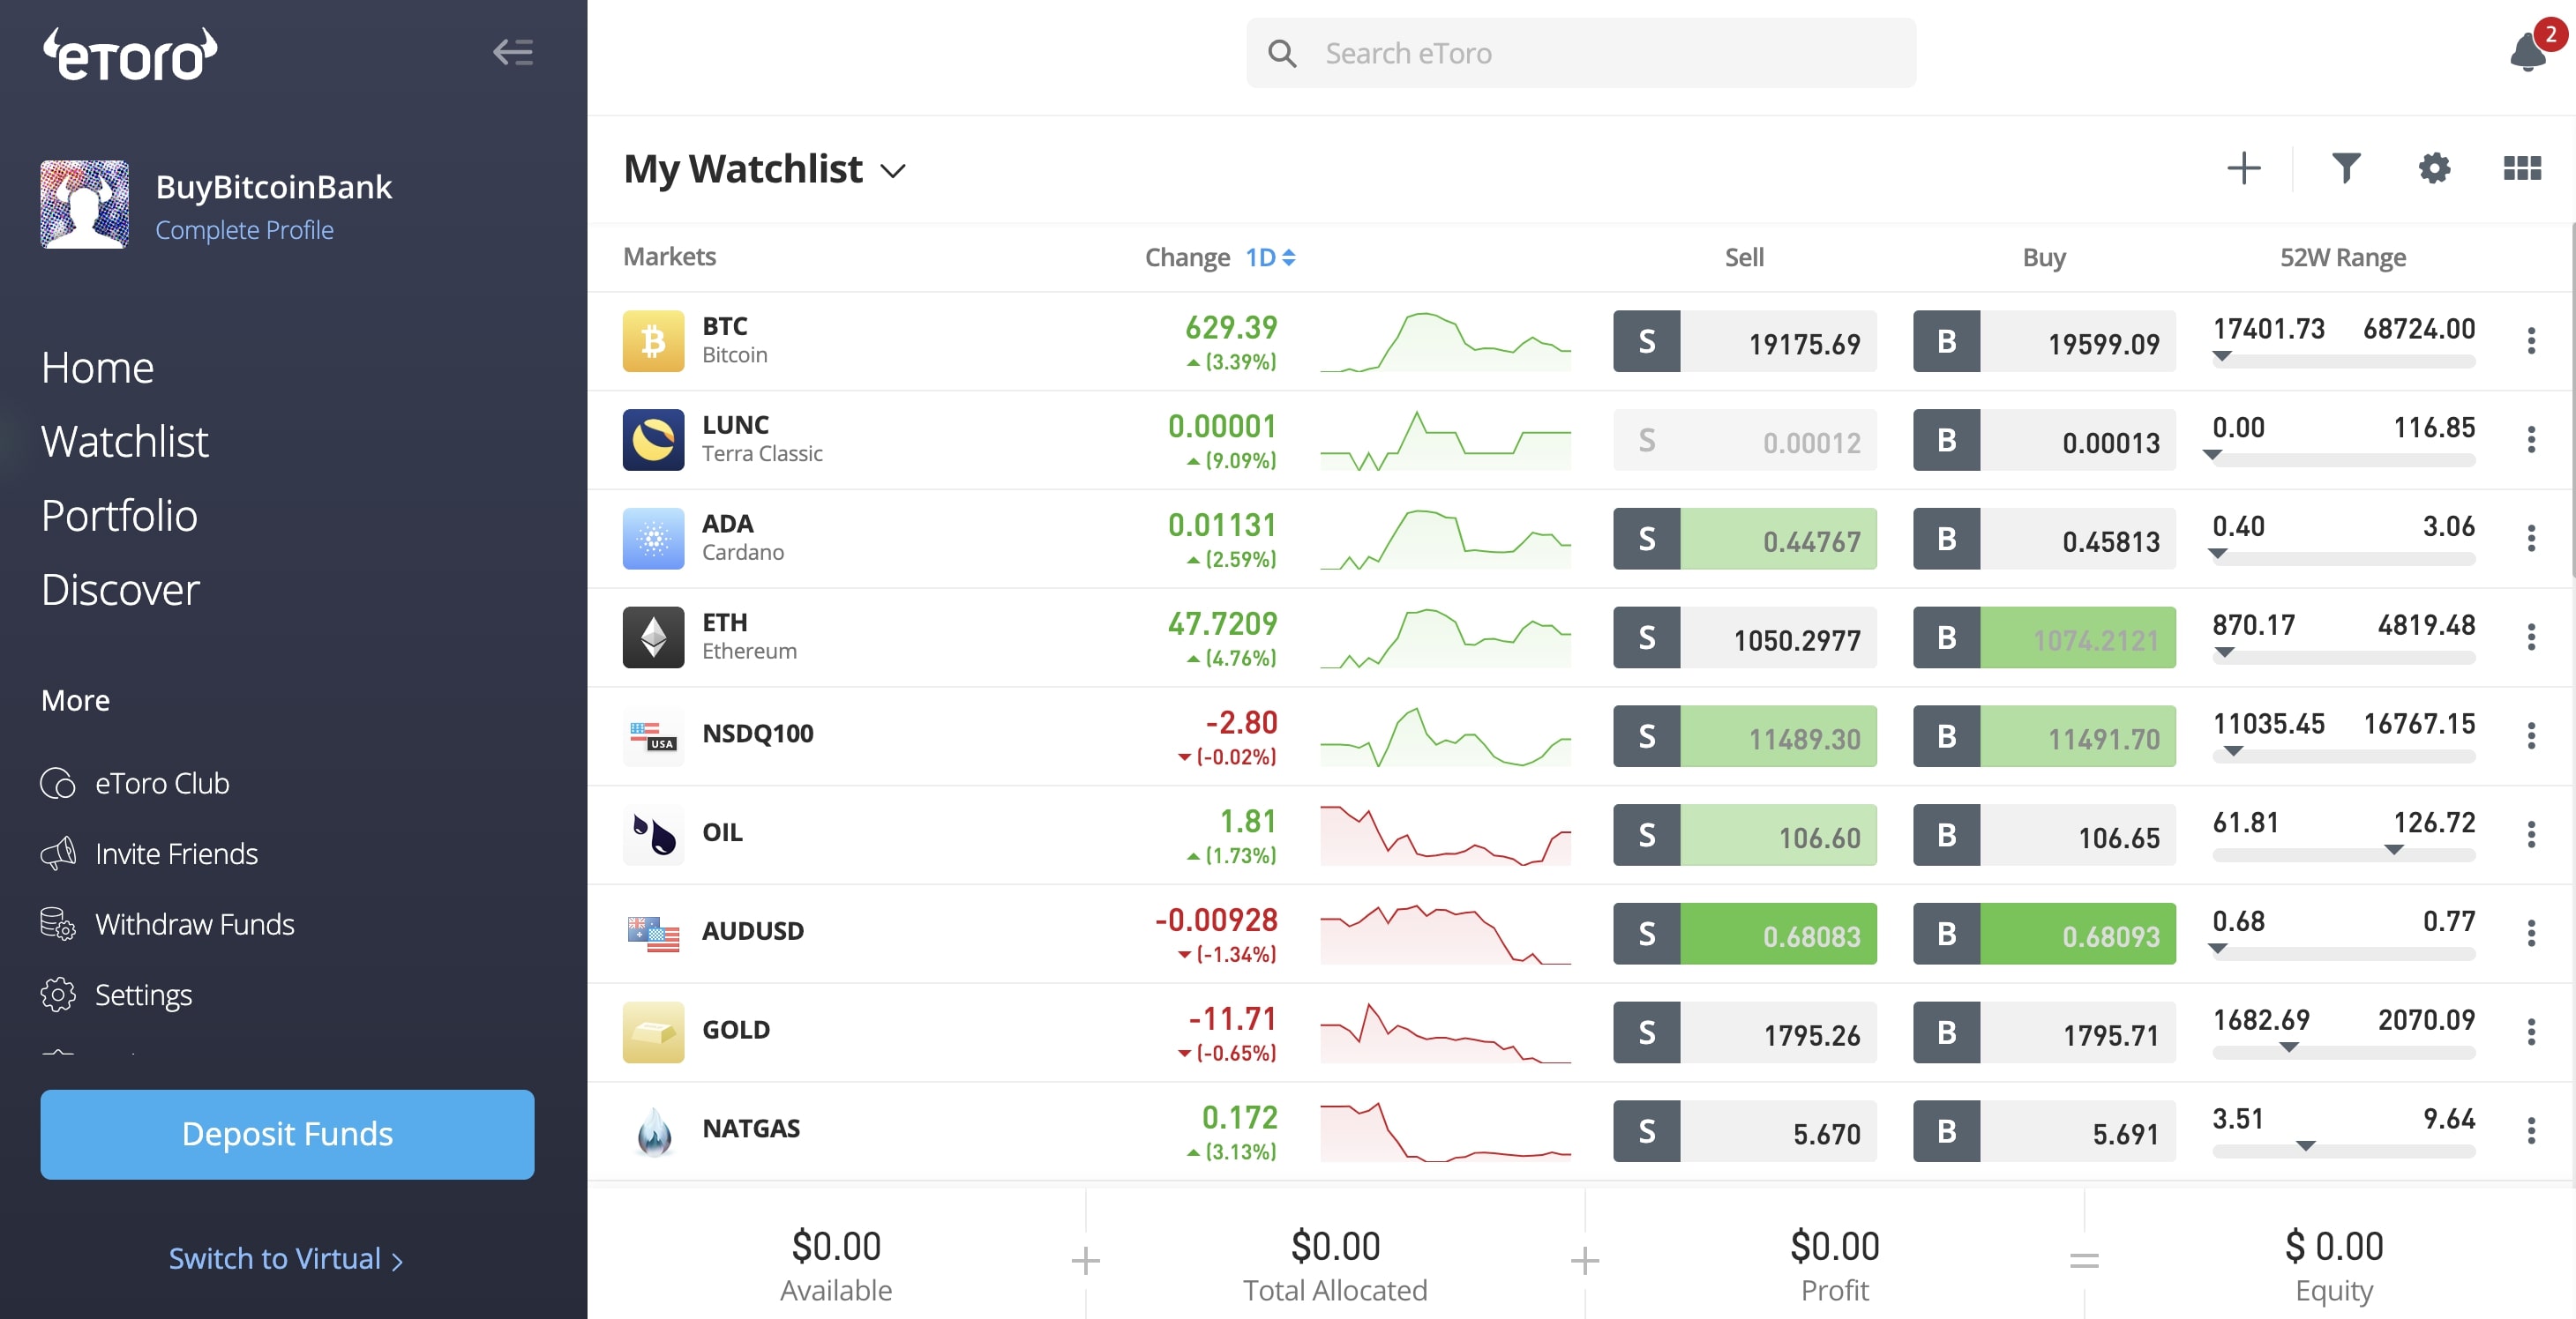
Task: Click the $0.00 Equity value
Action: (x=2334, y=1246)
